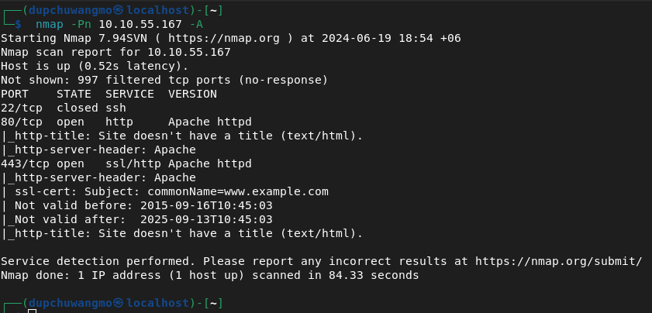Click the nmap command in the prompt
Image resolution: width=652 pixels, height=313 pixels.
coord(49,25)
